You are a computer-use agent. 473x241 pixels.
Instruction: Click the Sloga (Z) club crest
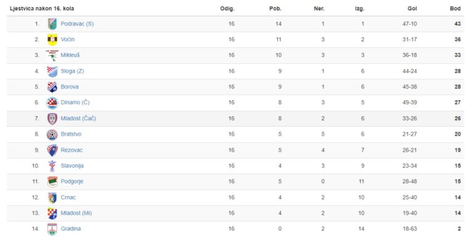click(52, 71)
